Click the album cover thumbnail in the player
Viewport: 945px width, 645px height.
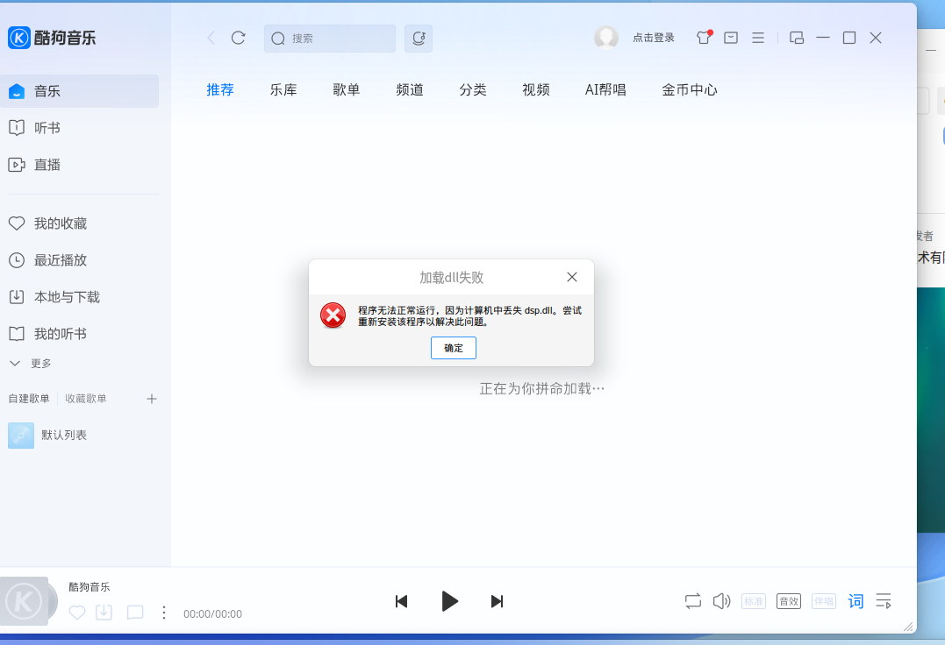24,601
